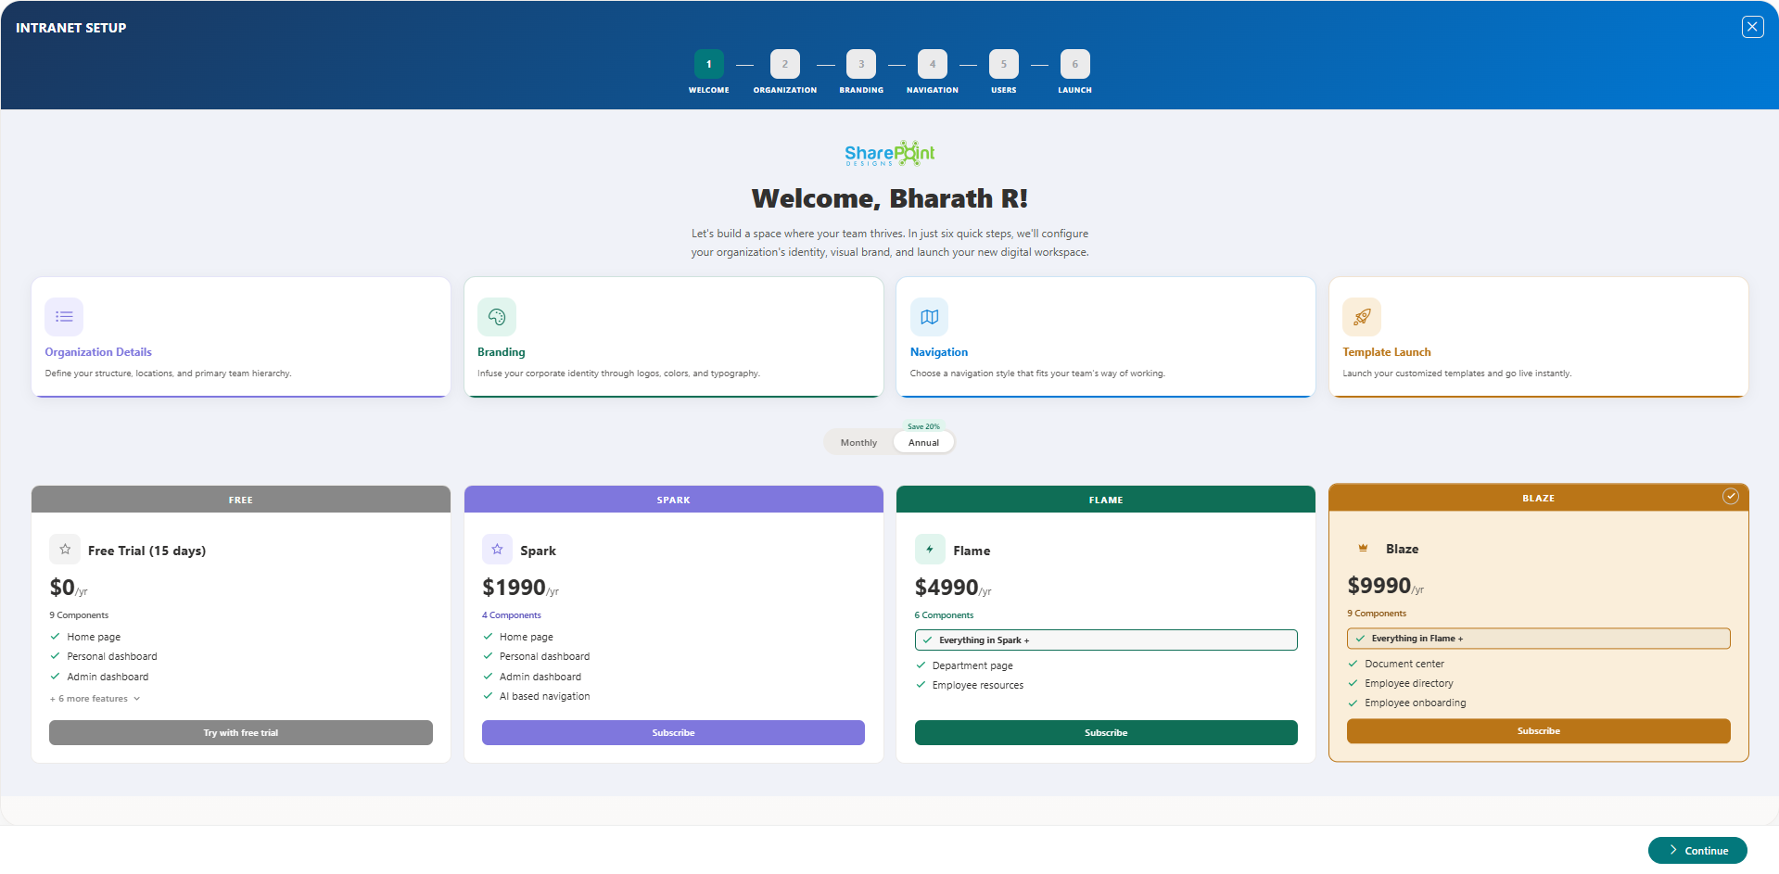Screen dimensions: 1779x874
Task: Open the Navigation card
Action: (x=1106, y=337)
